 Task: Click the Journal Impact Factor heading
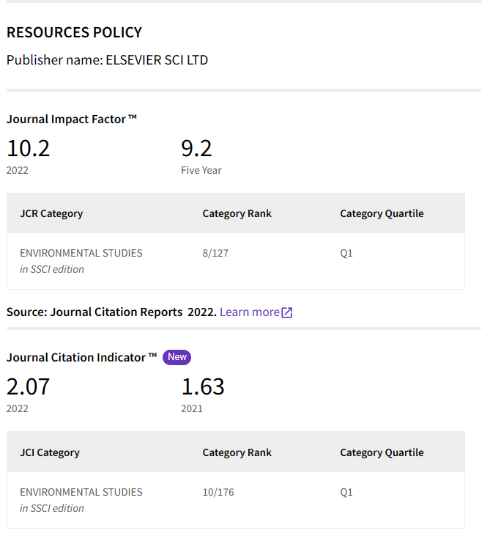coord(72,119)
